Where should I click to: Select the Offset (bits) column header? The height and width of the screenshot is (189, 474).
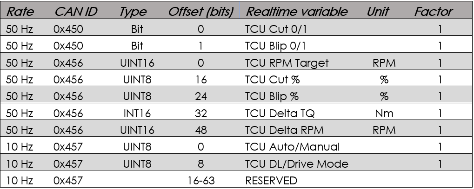click(x=201, y=11)
